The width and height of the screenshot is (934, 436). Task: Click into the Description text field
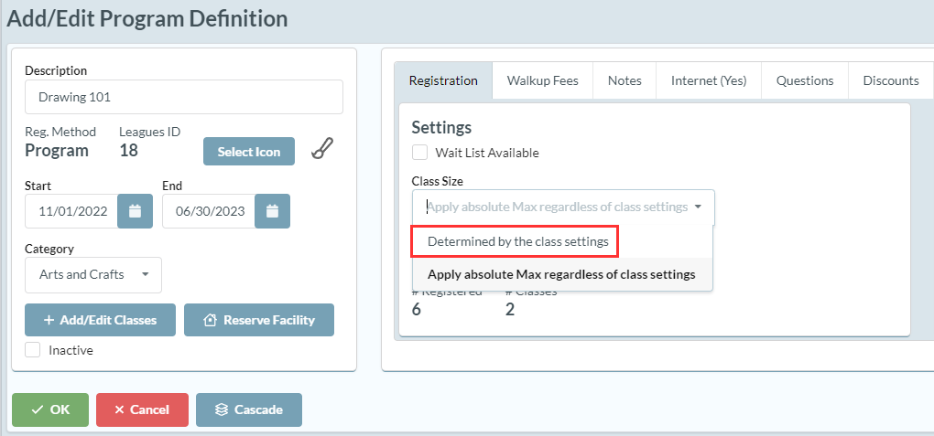[184, 97]
